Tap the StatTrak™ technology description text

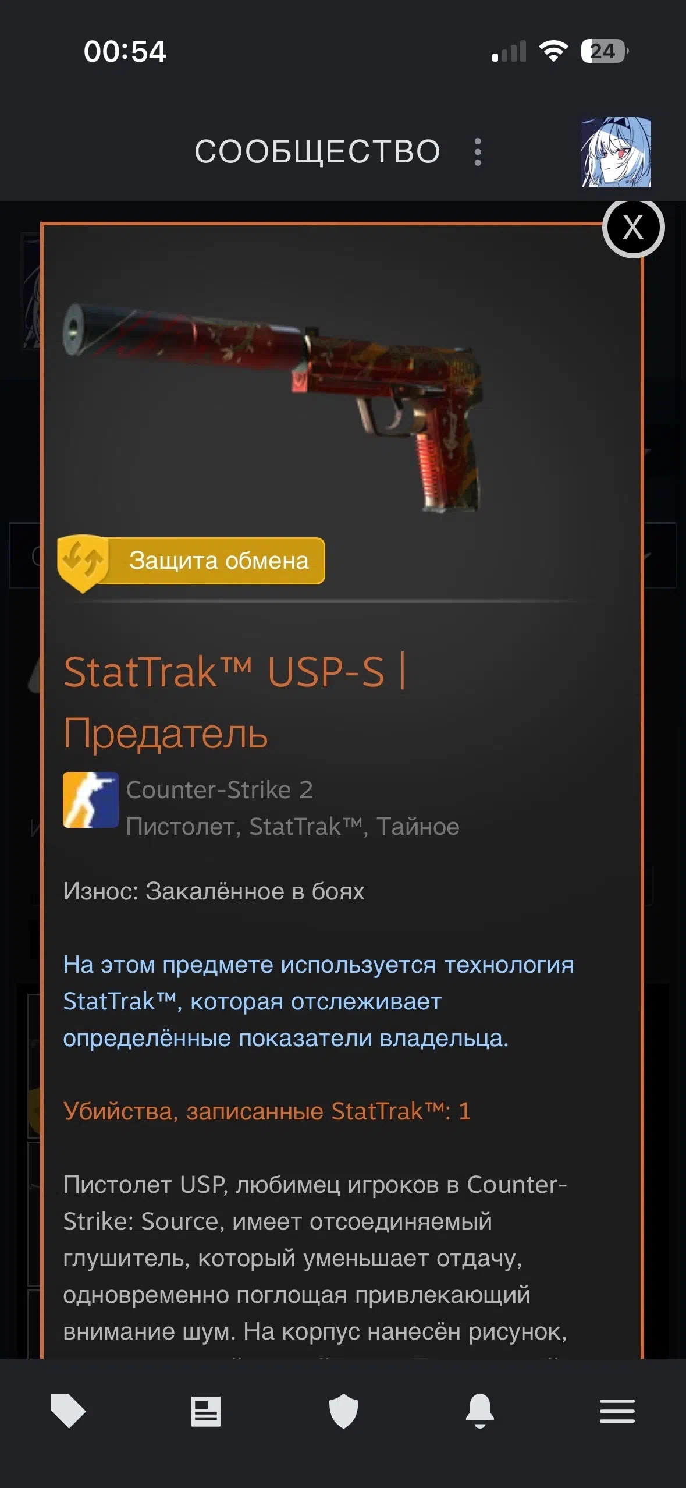(318, 1001)
